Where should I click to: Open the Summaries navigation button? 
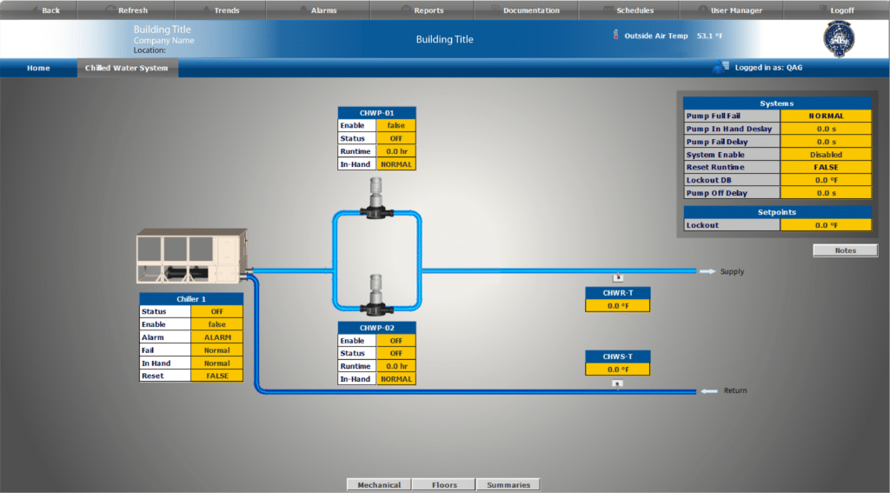click(x=508, y=484)
